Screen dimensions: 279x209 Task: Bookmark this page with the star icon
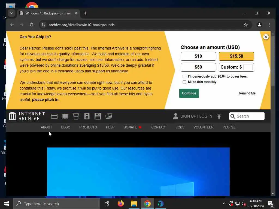pos(246,25)
